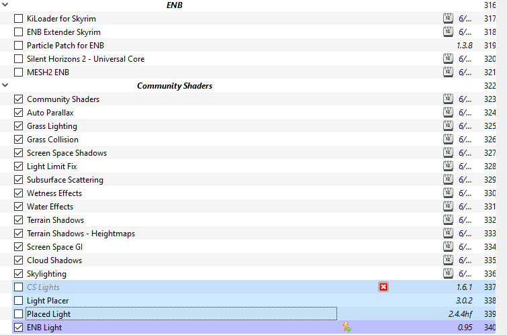
Task: Uncheck Cloud Shadows mod
Action: click(x=18, y=260)
